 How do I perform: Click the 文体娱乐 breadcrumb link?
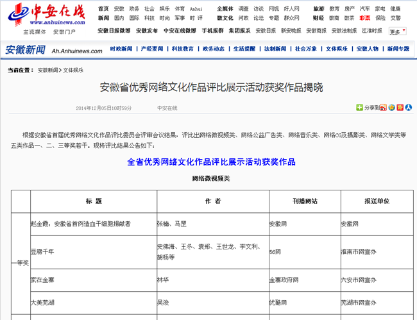click(73, 70)
